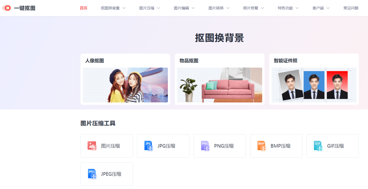
Task: Select the JPEG压缩 tool label
Action: (x=111, y=174)
